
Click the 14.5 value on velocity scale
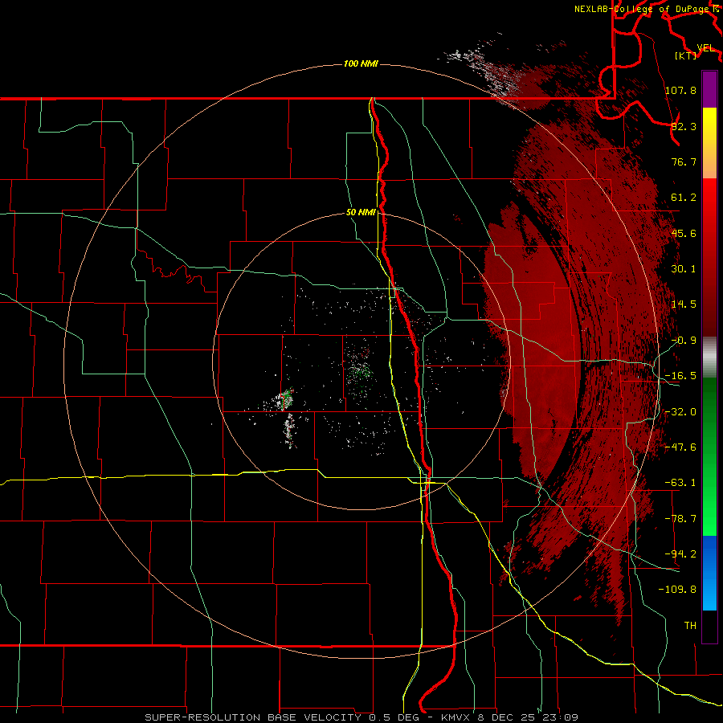pos(684,304)
